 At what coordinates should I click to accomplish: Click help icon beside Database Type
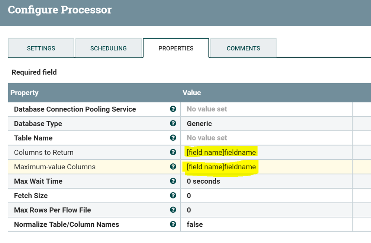(x=173, y=123)
